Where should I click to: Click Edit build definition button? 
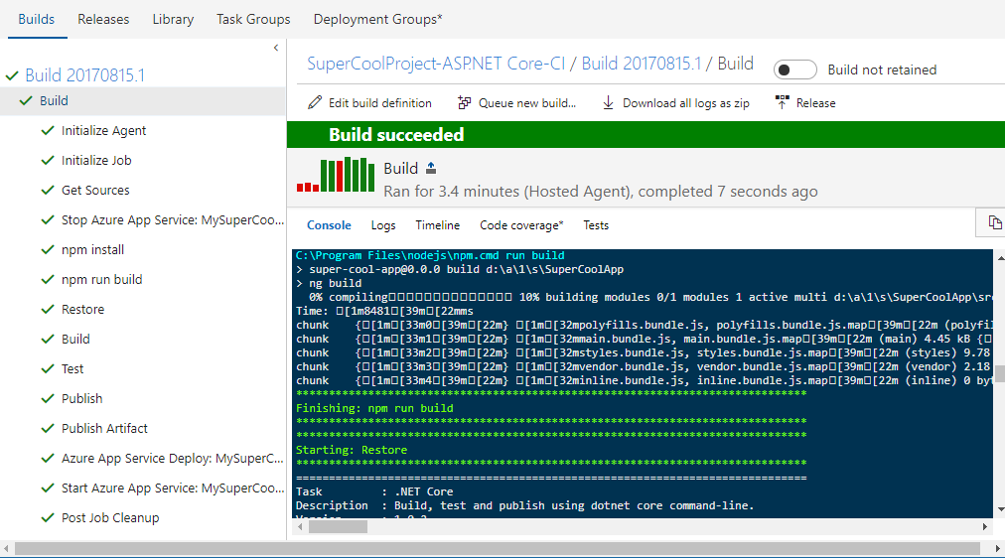(369, 102)
